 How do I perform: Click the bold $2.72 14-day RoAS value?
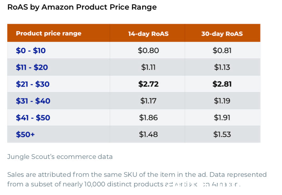[148, 84]
